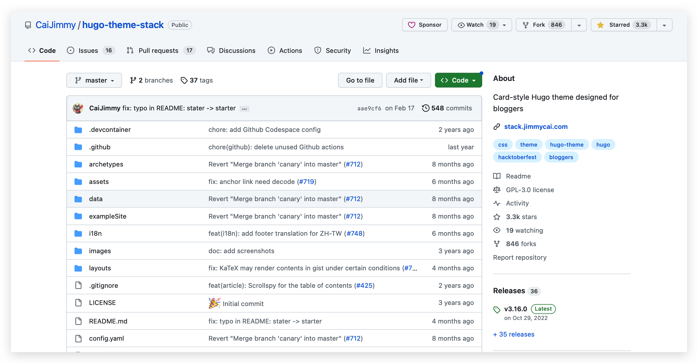Toggle the Starred button to unstar
Screen dimensions: 698x363
[624, 25]
